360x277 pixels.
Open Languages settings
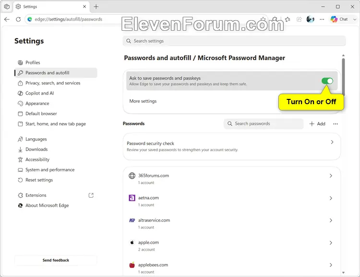(x=56, y=139)
